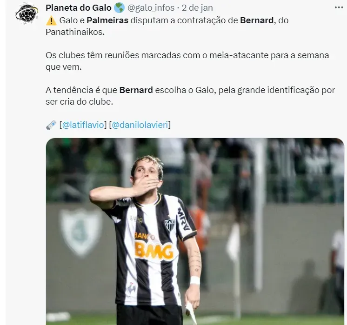Open the three-dot more options menu

coord(339,7)
